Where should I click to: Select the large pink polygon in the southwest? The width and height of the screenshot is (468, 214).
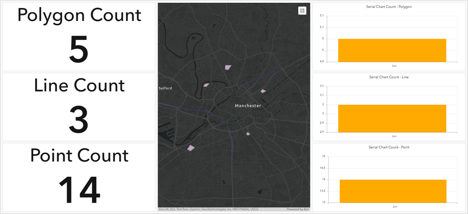[191, 148]
